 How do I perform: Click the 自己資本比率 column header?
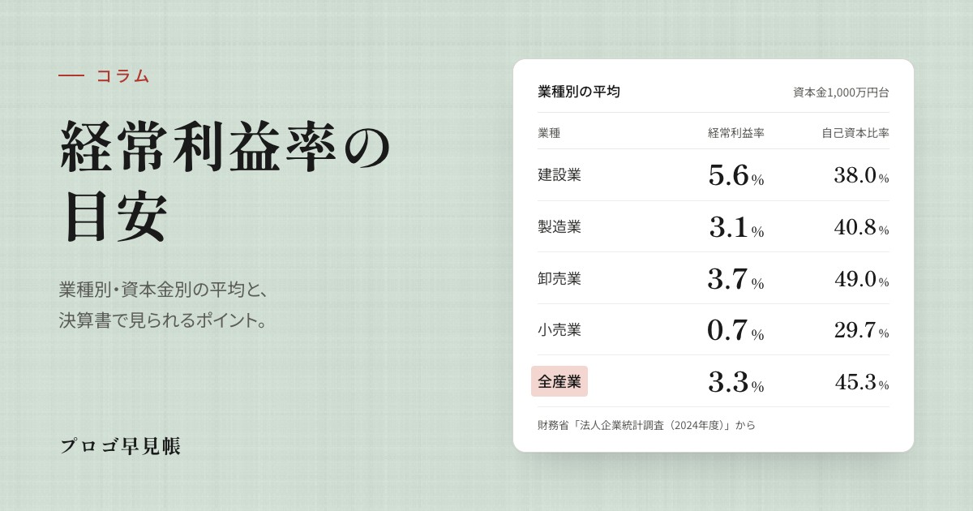855,133
